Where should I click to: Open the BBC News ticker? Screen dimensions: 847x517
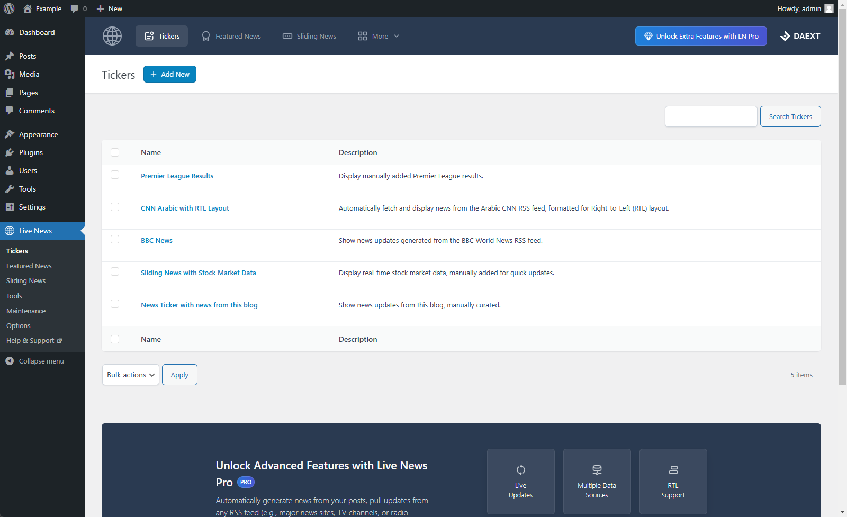pos(157,240)
